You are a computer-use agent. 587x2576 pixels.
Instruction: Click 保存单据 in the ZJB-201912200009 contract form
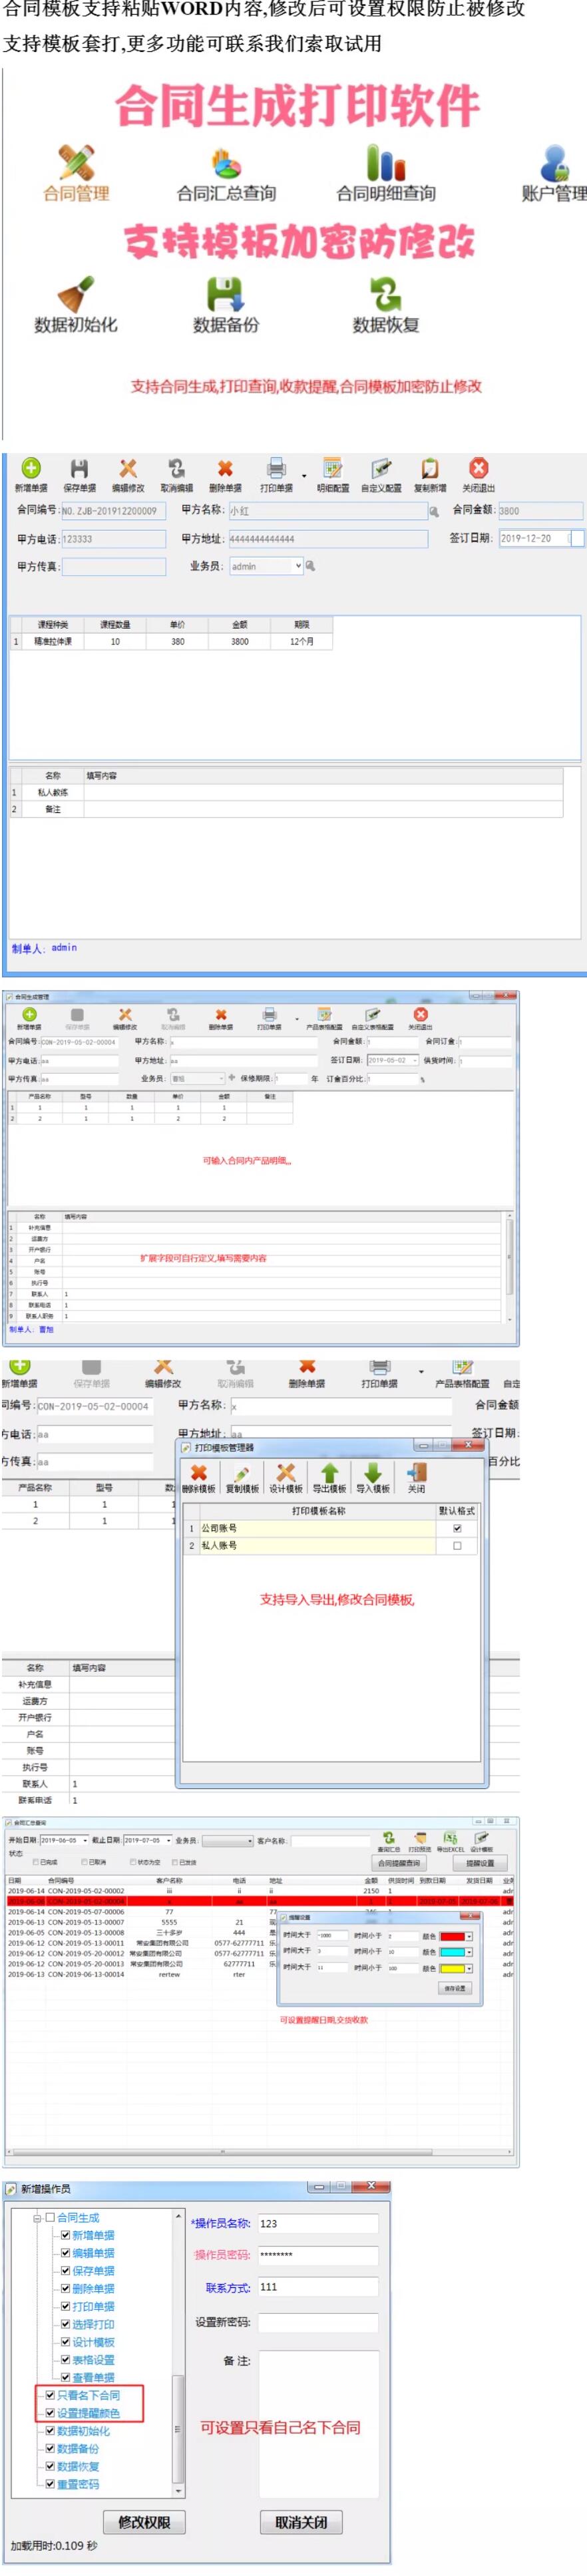pos(79,475)
